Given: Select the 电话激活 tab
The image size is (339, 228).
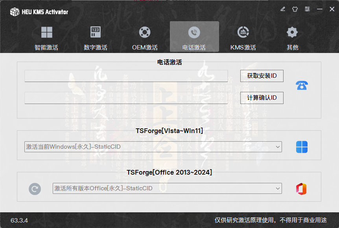Looking at the screenshot, I should click(x=194, y=36).
